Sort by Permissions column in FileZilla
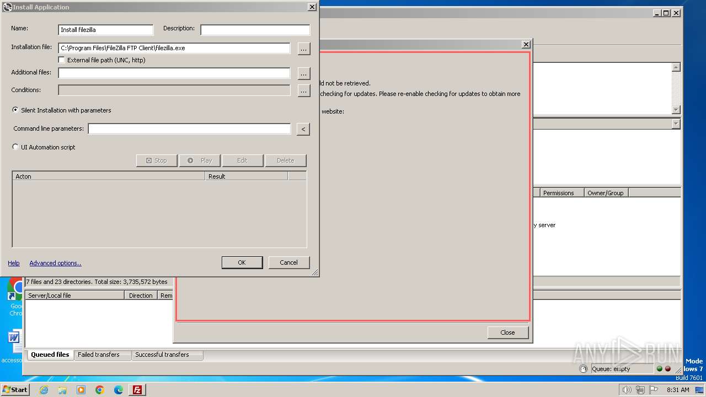706x397 pixels. click(x=562, y=193)
